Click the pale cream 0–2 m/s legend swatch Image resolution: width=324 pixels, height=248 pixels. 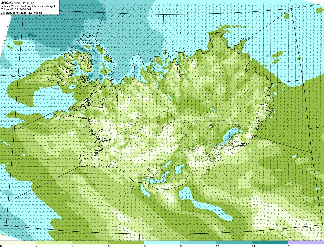18,242
